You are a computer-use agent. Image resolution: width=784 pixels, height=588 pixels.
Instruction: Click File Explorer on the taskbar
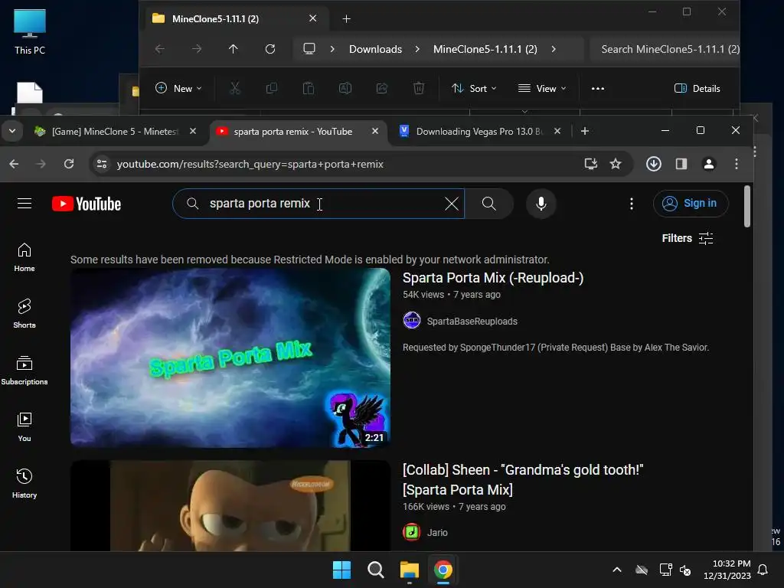point(409,570)
